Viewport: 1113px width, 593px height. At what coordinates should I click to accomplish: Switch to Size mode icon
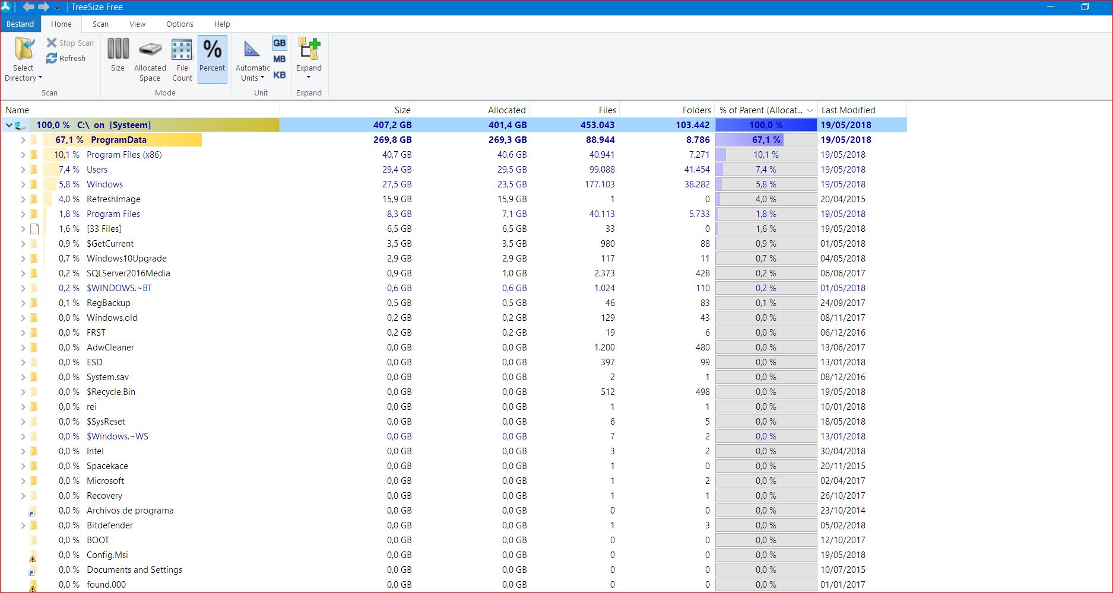coord(118,49)
